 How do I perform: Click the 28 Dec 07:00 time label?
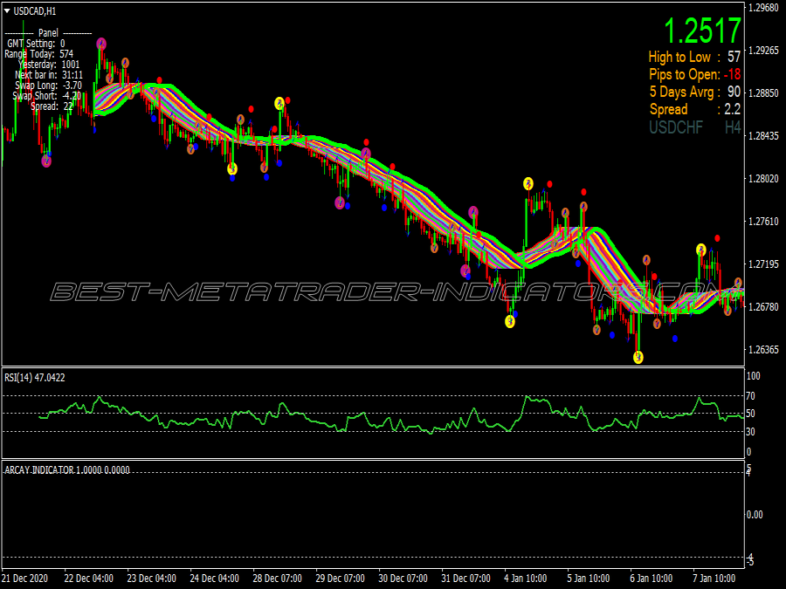pyautogui.click(x=278, y=579)
